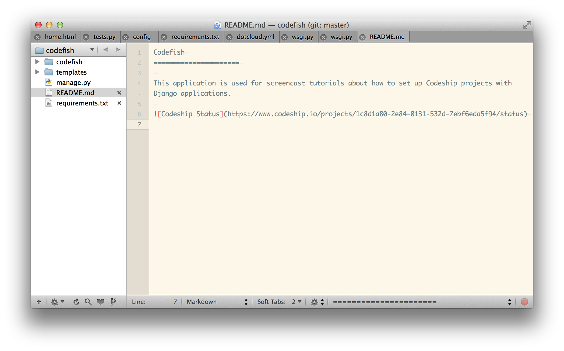Switch to the home.html tab

(60, 37)
